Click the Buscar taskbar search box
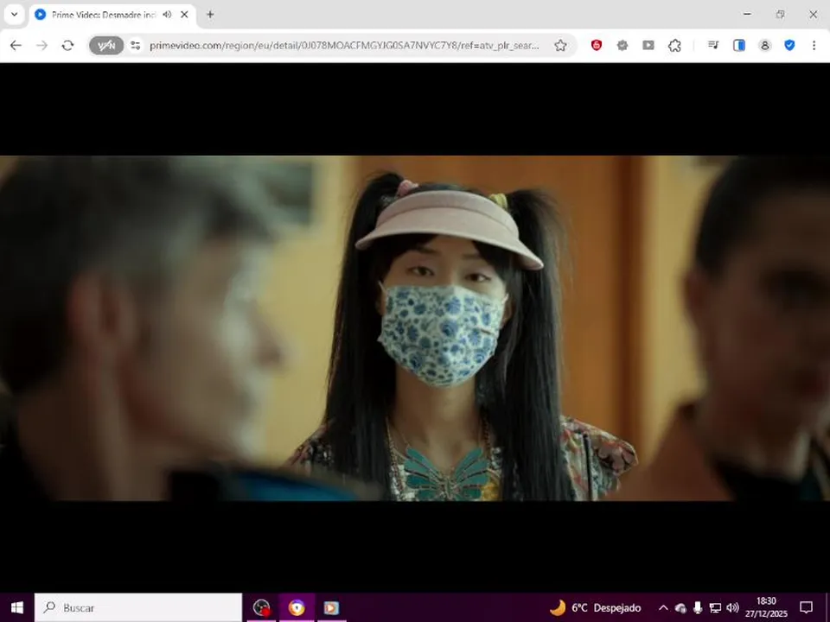 coord(138,607)
